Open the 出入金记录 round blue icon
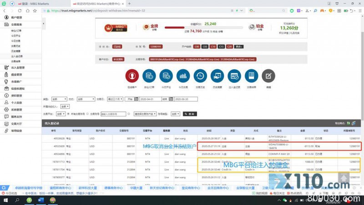This screenshot has width=364, height=205. pos(234,76)
